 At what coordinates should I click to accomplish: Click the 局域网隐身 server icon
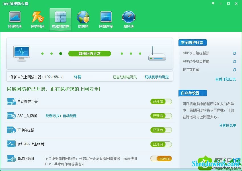[11, 158]
